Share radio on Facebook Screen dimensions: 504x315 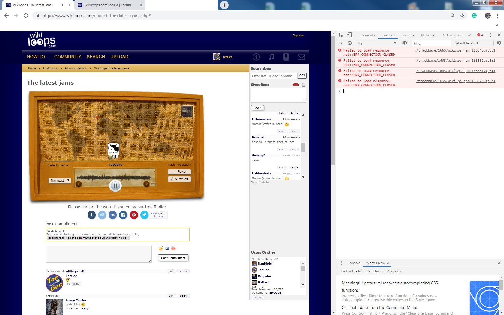coord(123,215)
